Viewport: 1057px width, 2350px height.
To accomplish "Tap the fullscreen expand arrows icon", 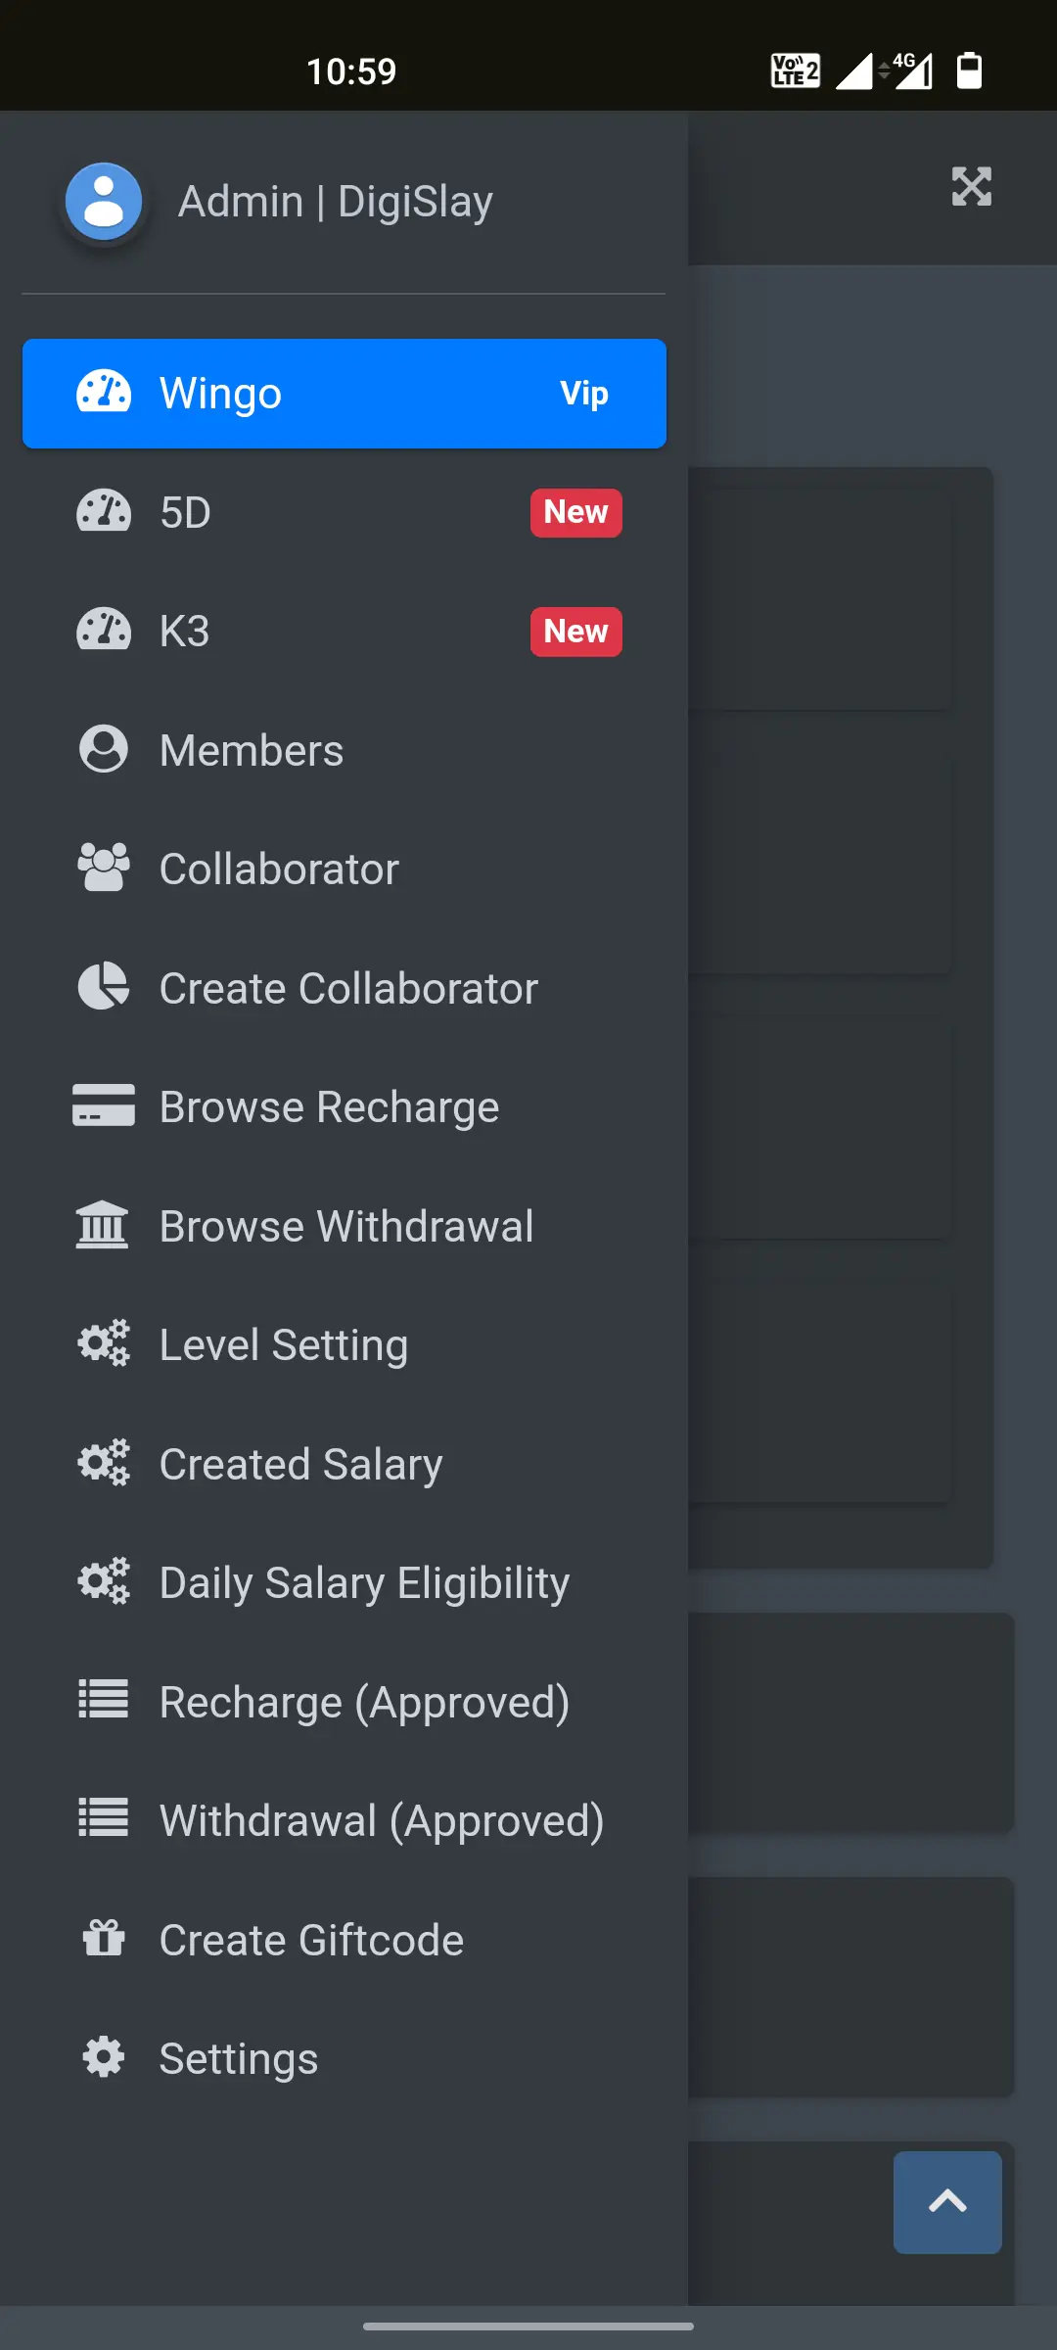I will tap(971, 187).
